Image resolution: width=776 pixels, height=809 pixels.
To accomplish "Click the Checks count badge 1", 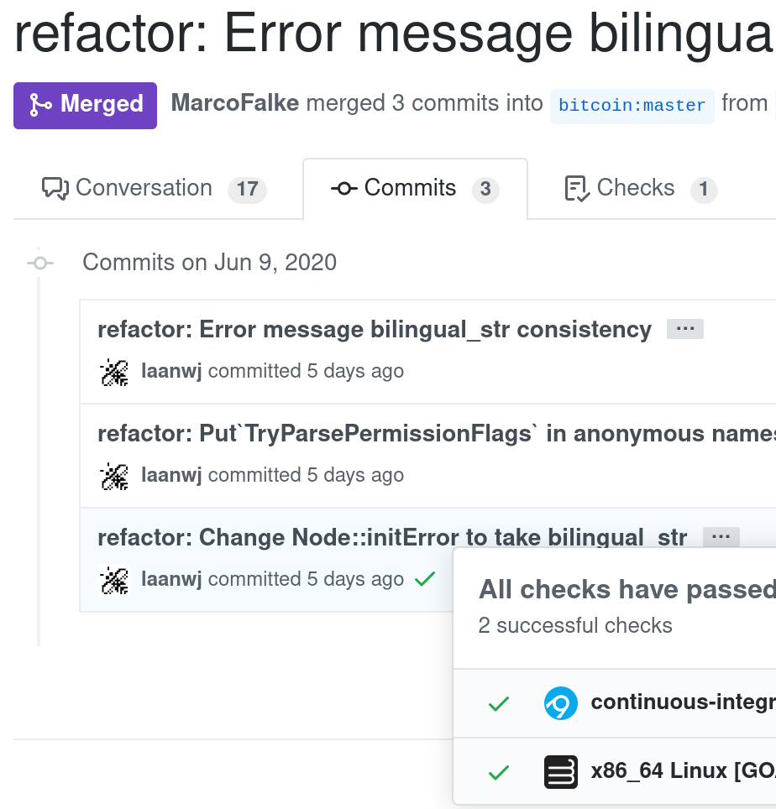I will pyautogui.click(x=704, y=190).
